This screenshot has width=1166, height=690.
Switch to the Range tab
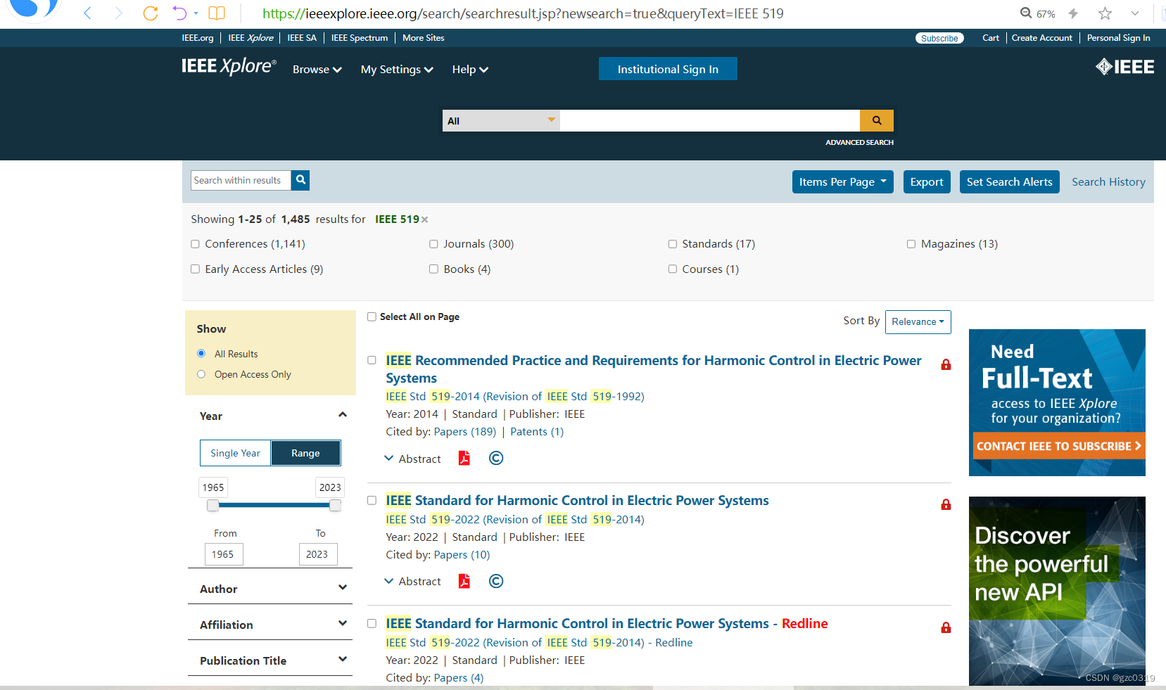pos(305,453)
